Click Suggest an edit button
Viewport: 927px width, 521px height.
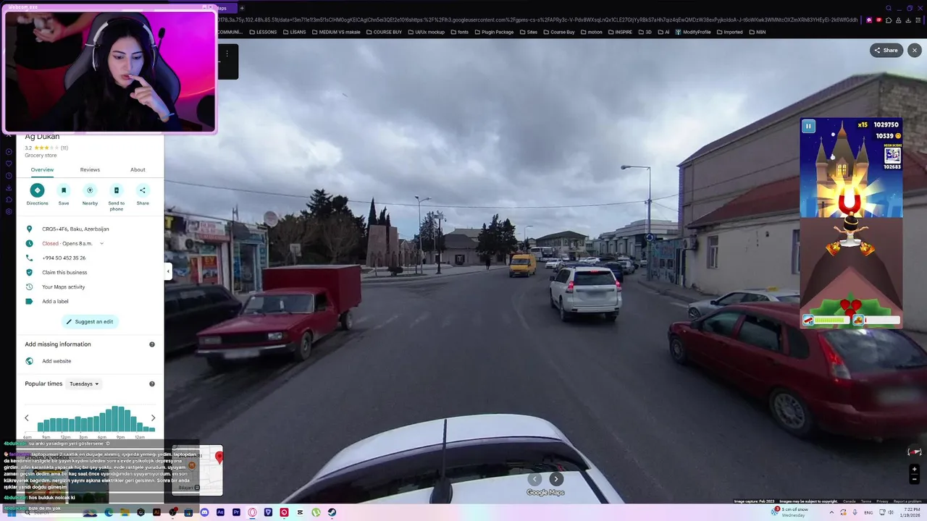click(90, 321)
